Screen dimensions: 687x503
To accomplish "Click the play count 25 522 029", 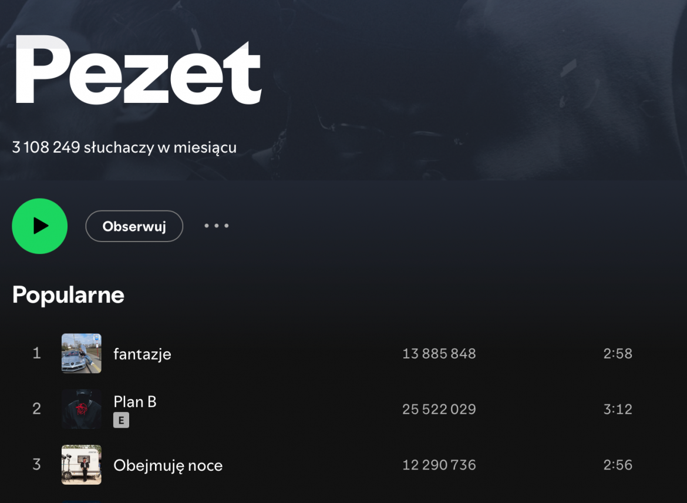I will coord(439,410).
